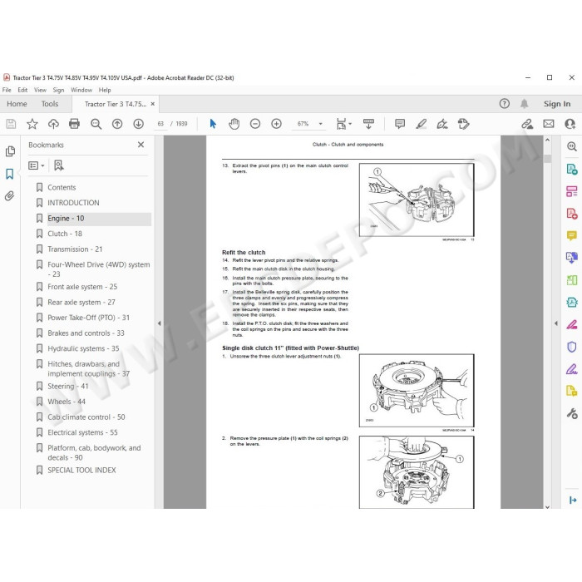
Task: Toggle the Bookmarks navigation panel icon
Action: coord(10,174)
